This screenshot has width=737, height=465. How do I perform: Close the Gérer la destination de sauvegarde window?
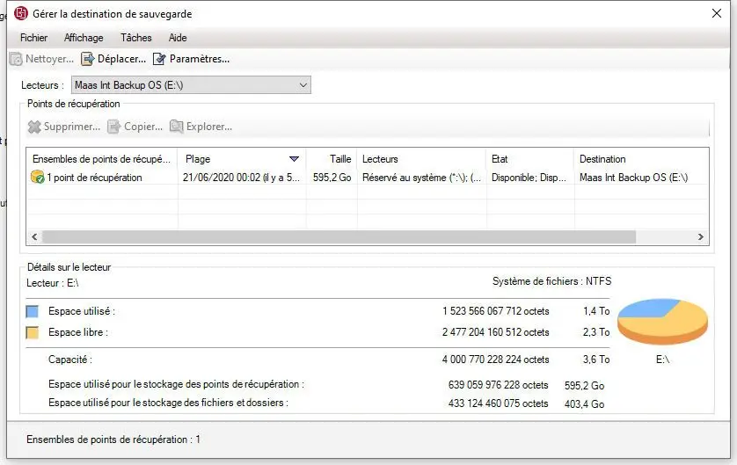[x=716, y=13]
